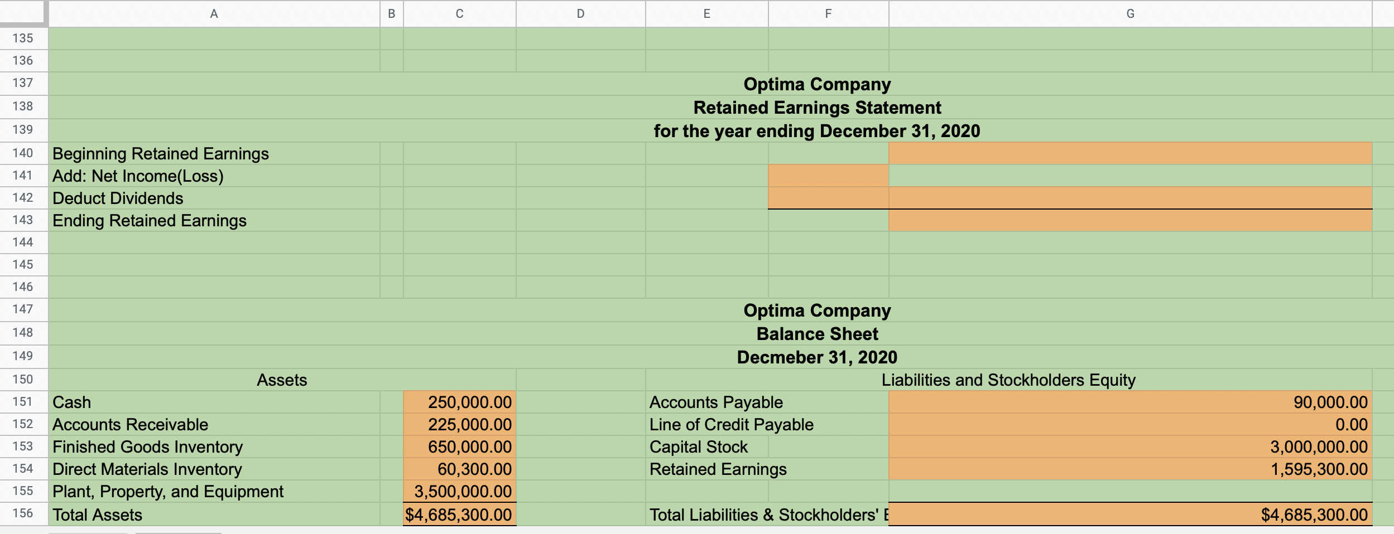Click total liabilities value $4,685,300.00 in column G
1394x534 pixels.
1131,514
